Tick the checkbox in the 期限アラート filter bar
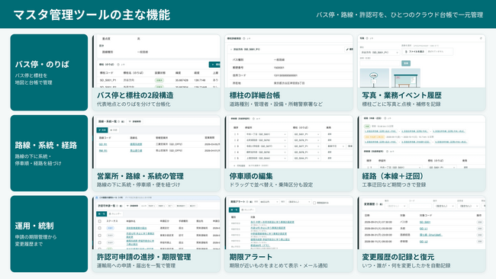496x279 pixels. point(314,203)
